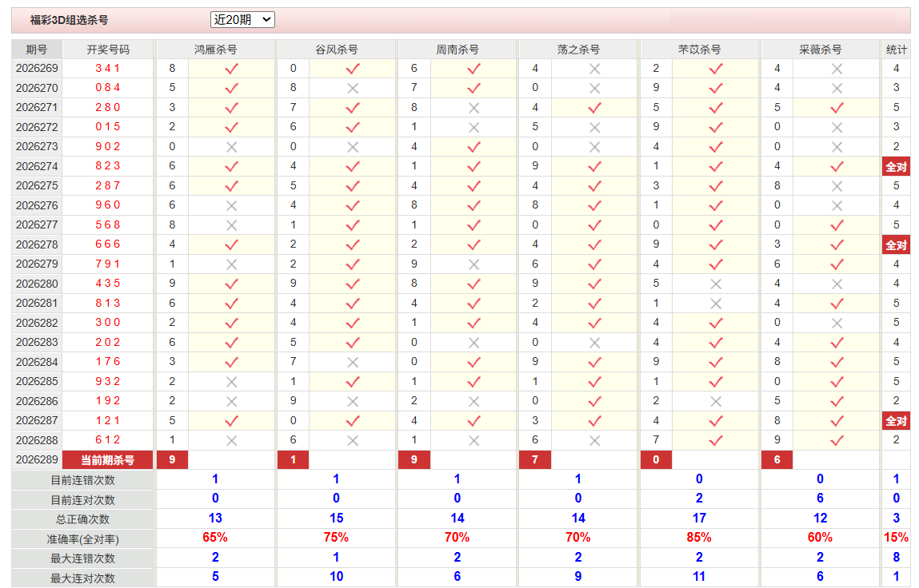Click the 最大连对次数 row label
Screen dimensions: 919x588
pyautogui.click(x=82, y=578)
